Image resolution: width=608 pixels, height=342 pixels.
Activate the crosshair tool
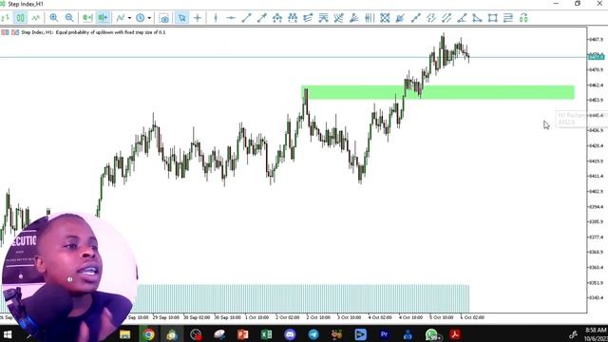198,18
